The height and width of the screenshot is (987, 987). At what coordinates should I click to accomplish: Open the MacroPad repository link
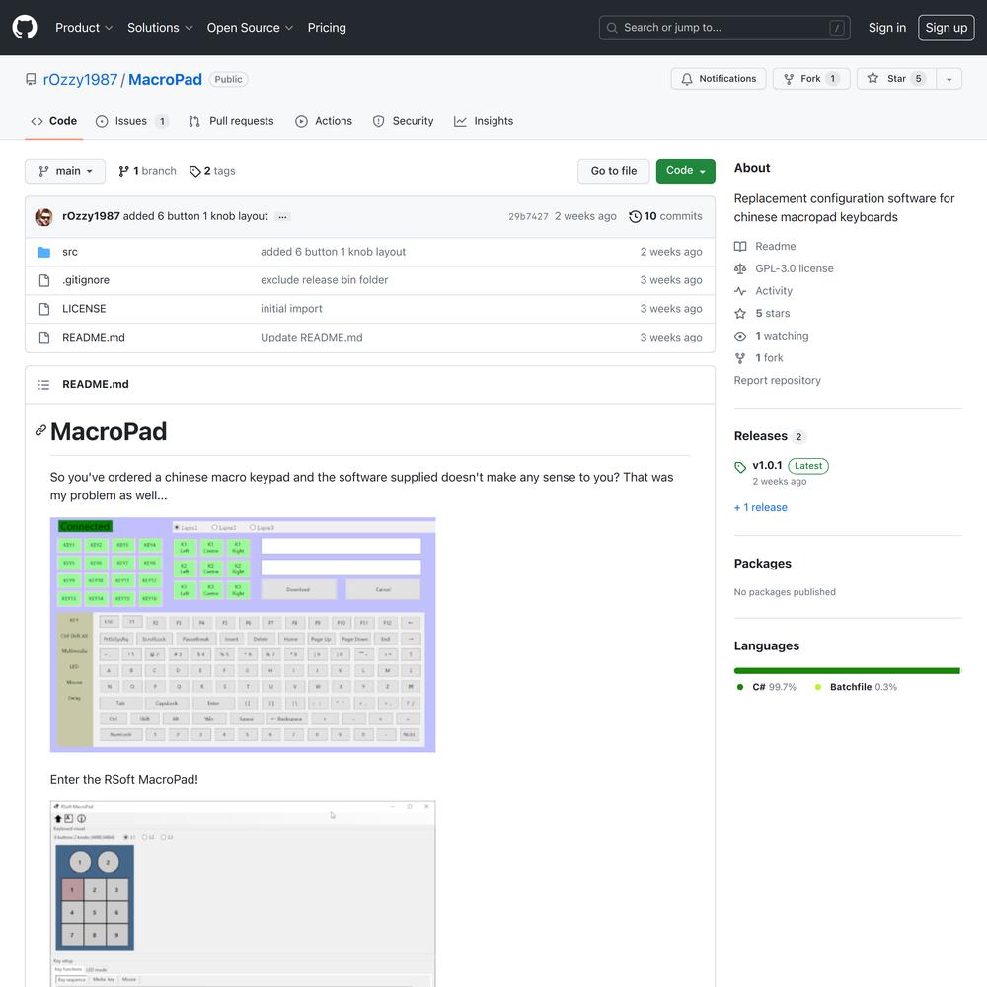coord(165,79)
